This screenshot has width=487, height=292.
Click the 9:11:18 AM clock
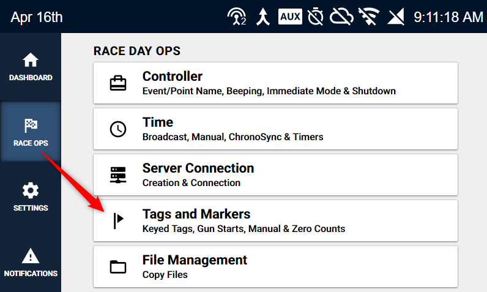pyautogui.click(x=448, y=17)
